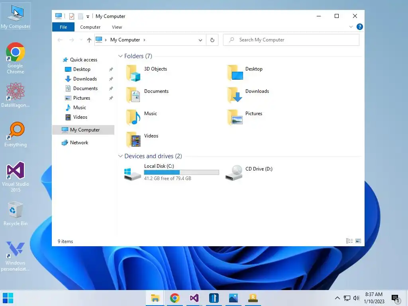Viewport: 408px width, 306px height.
Task: Select Local Disk (C:) drive
Action: click(171, 172)
